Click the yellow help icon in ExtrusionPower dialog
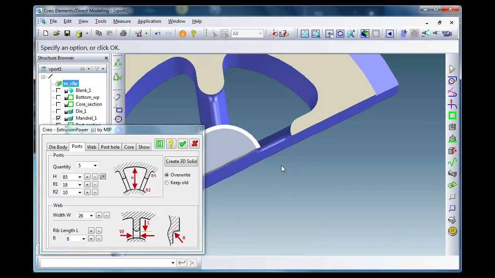Image resolution: width=495 pixels, height=278 pixels. click(171, 144)
